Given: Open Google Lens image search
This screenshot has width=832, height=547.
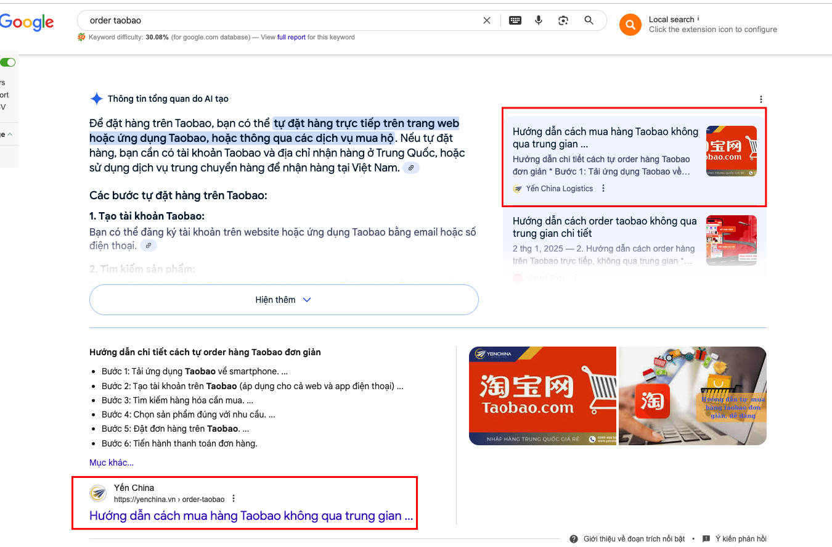Looking at the screenshot, I should [x=563, y=20].
